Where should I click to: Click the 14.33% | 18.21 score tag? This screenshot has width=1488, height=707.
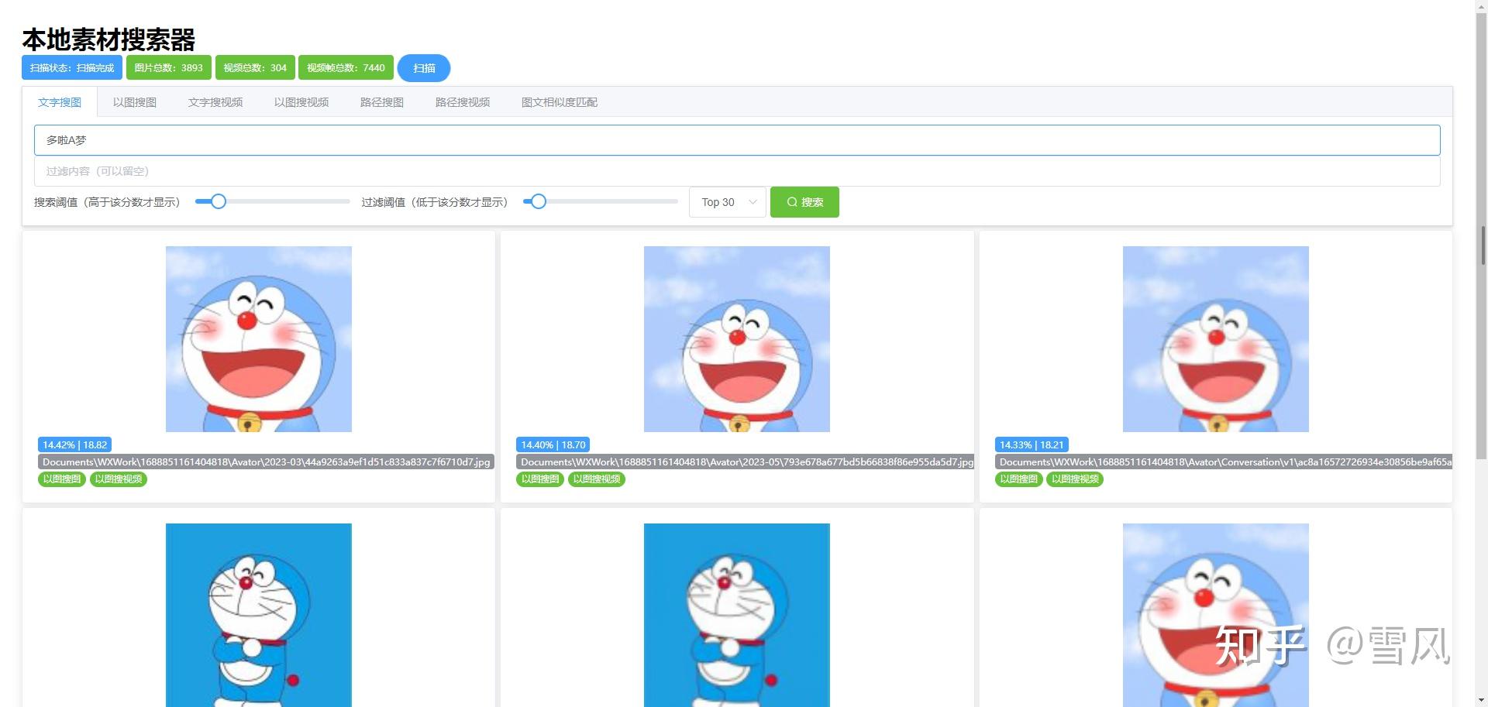[x=1032, y=445]
